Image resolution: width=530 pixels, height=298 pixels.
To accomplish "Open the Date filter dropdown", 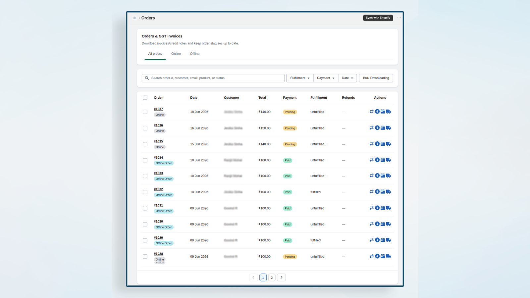I will pos(347,78).
